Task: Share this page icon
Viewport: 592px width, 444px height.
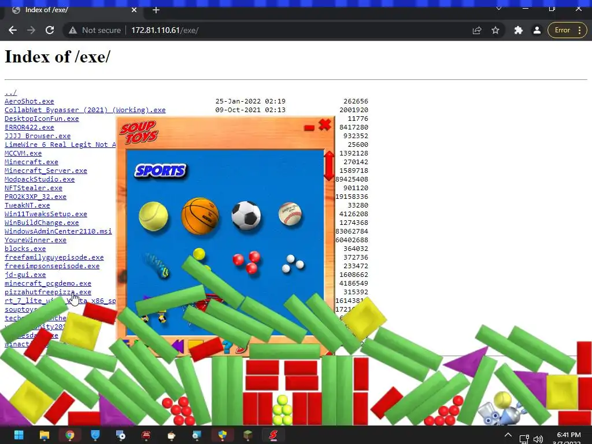Action: 477,30
